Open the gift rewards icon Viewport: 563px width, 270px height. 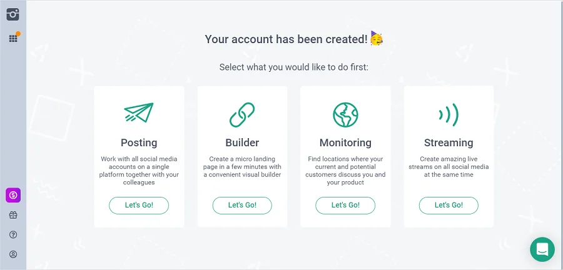tap(13, 215)
